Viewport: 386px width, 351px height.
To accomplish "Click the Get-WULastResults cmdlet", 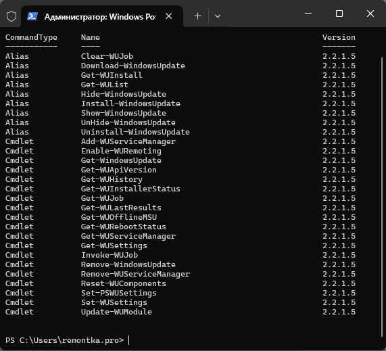I will [121, 208].
